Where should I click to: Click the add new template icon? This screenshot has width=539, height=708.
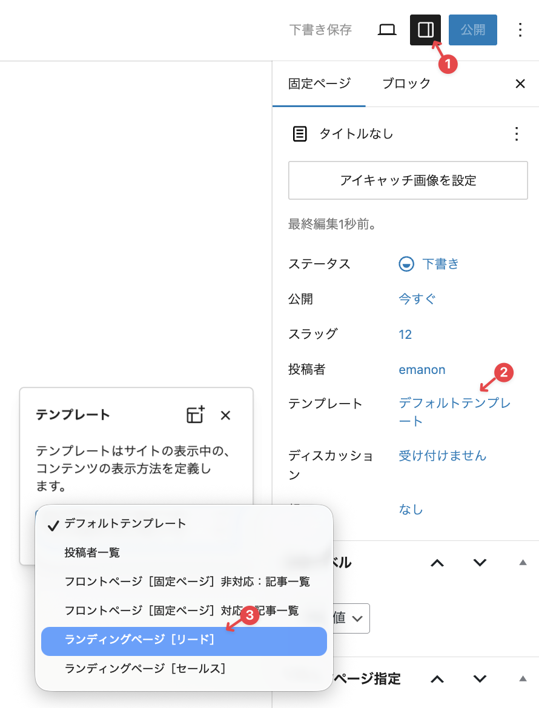195,415
